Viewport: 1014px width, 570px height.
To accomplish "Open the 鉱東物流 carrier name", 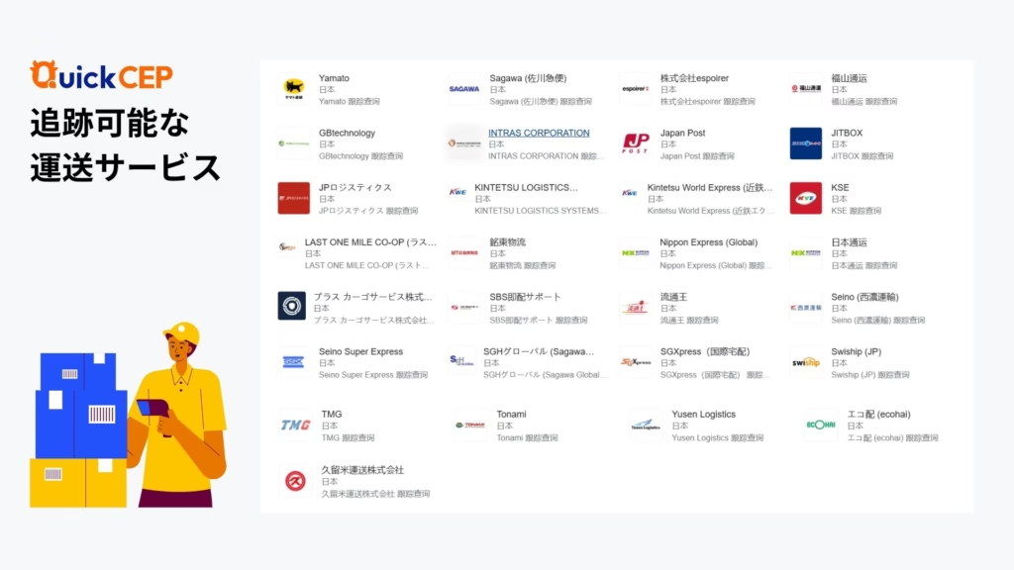I will 507,241.
